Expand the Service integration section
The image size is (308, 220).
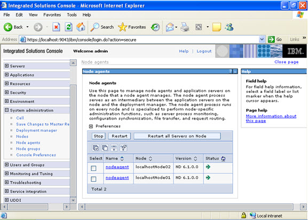[7, 191]
